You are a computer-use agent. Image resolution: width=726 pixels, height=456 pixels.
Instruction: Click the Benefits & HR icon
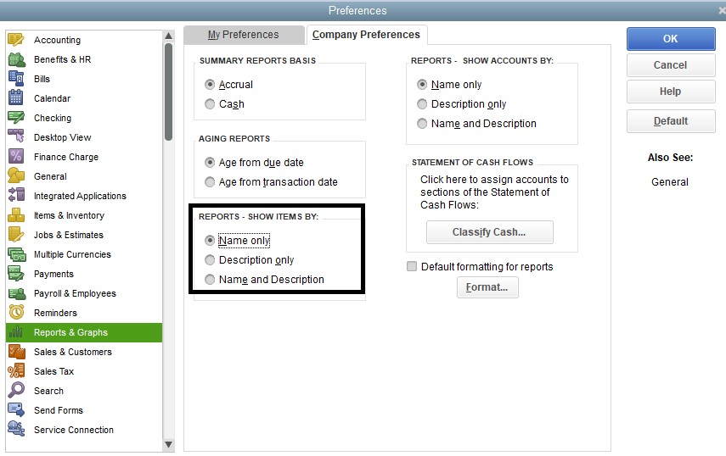point(17,59)
